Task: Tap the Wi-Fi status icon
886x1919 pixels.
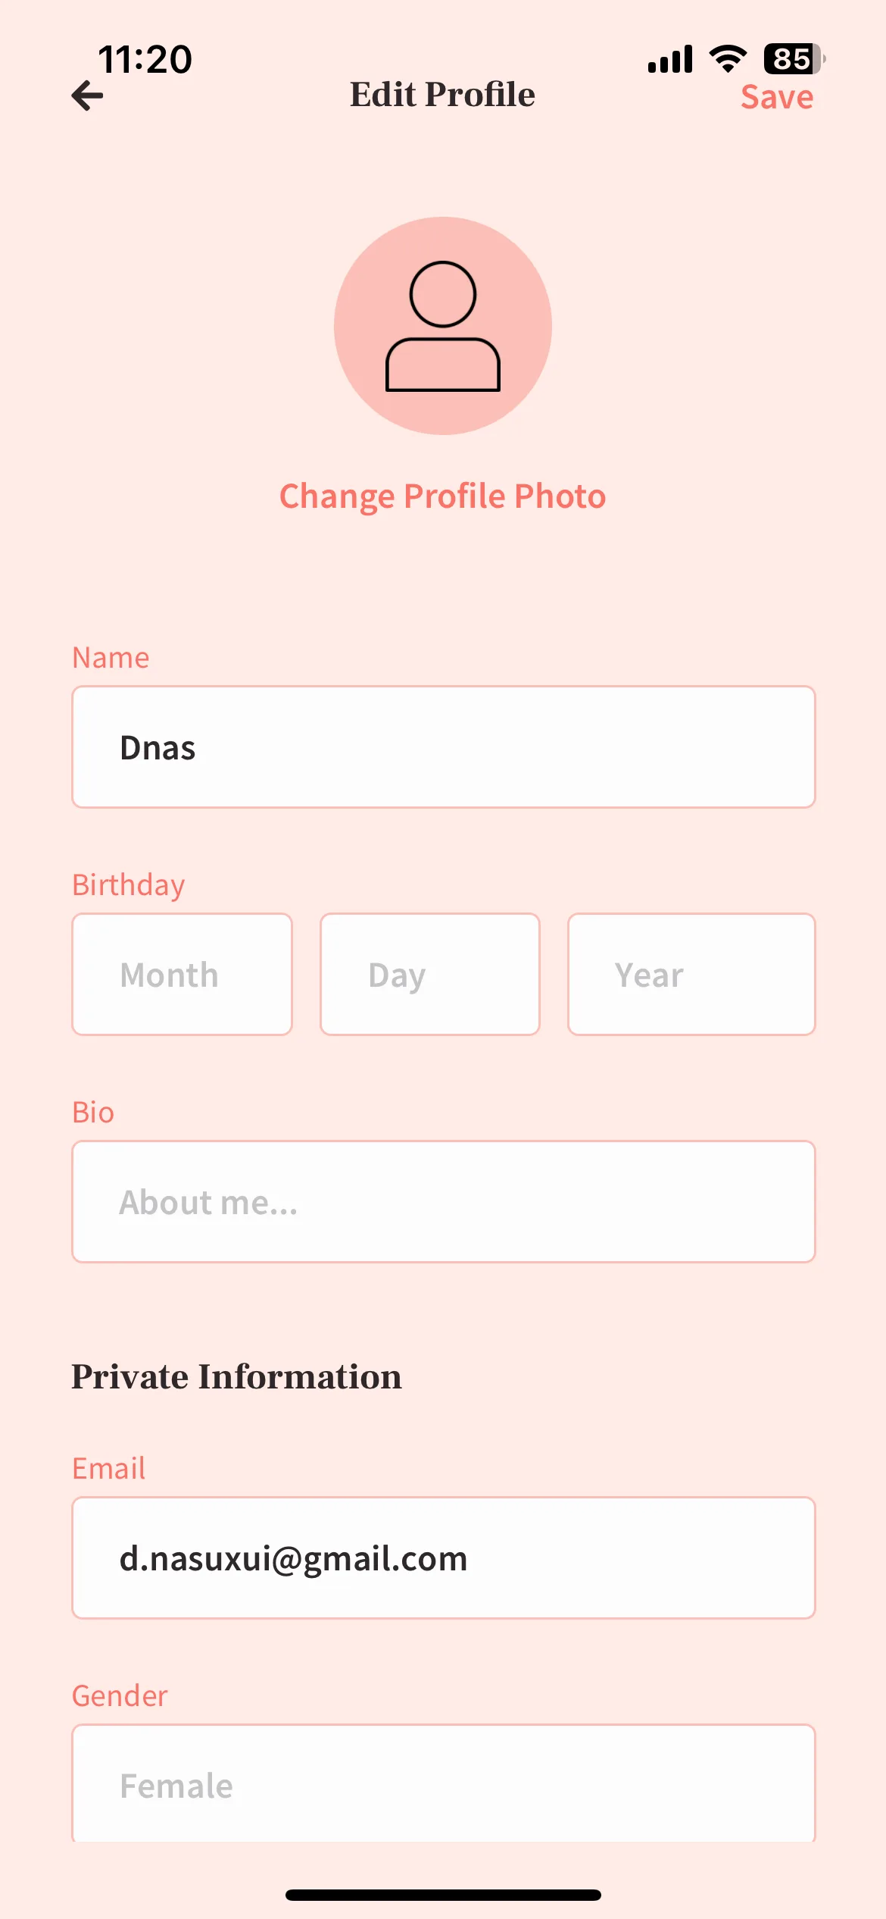Action: (728, 58)
